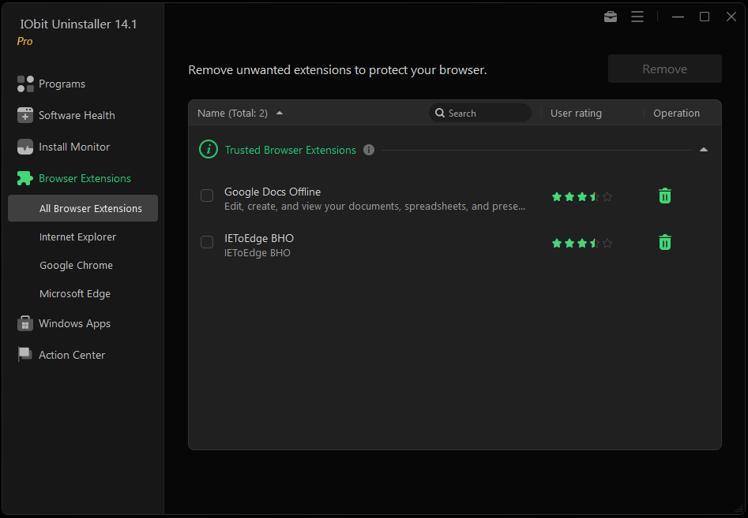Screen dimensions: 748x518
Task: Click the green trusted-extensions info circle
Action: tap(209, 150)
